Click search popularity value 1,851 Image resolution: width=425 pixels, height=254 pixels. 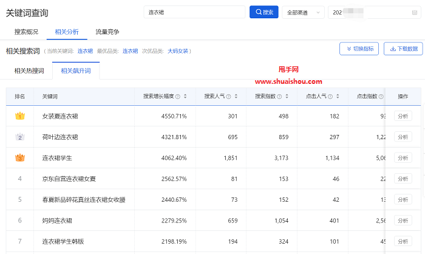pos(231,158)
